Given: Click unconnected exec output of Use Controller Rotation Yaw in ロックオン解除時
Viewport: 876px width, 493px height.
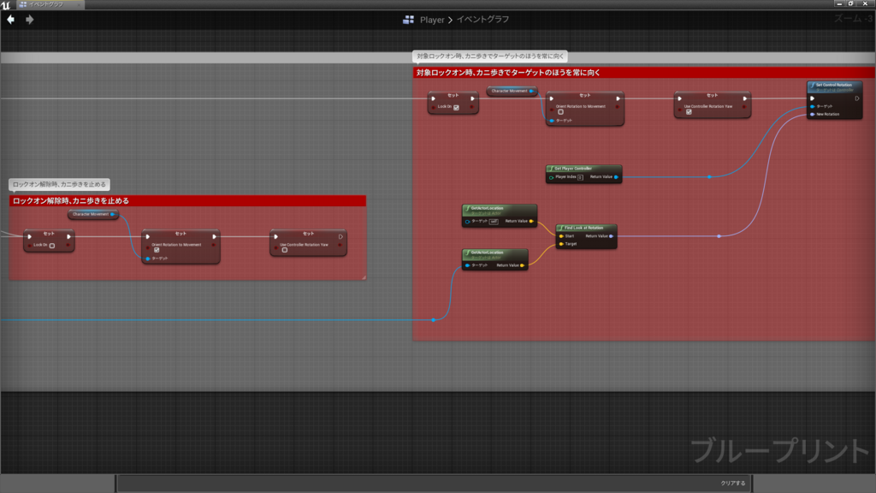Looking at the screenshot, I should point(340,236).
